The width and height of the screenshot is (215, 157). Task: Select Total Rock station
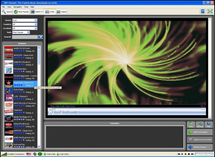[x=21, y=111]
